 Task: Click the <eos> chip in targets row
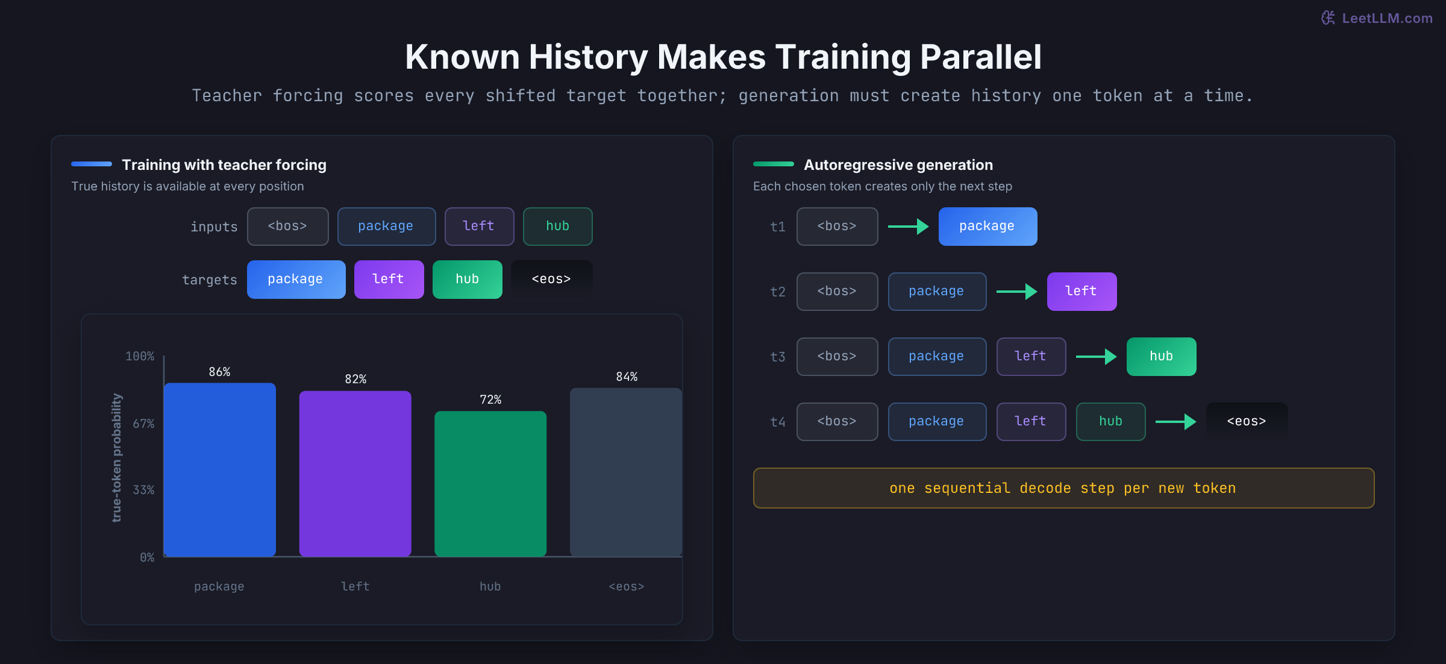552,280
